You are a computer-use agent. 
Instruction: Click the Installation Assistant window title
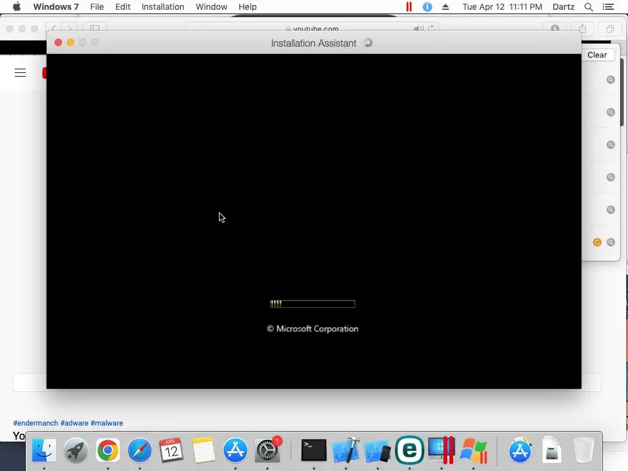tap(313, 43)
